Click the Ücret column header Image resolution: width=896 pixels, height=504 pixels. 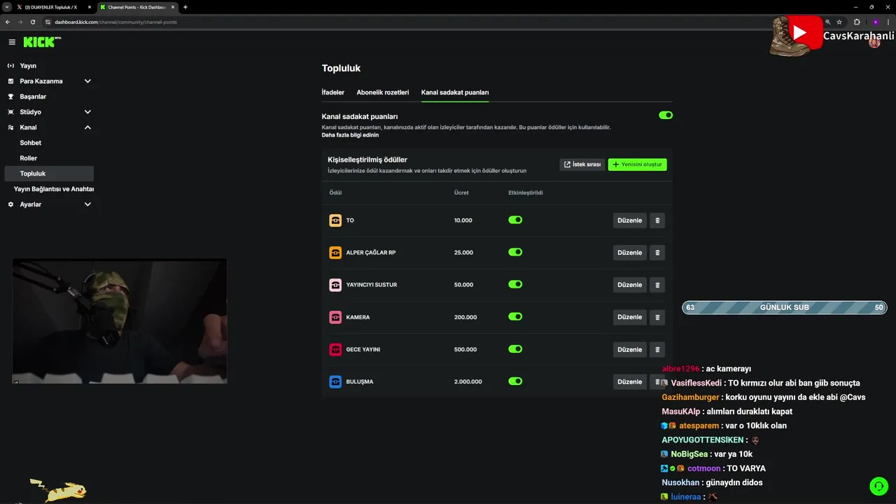461,192
